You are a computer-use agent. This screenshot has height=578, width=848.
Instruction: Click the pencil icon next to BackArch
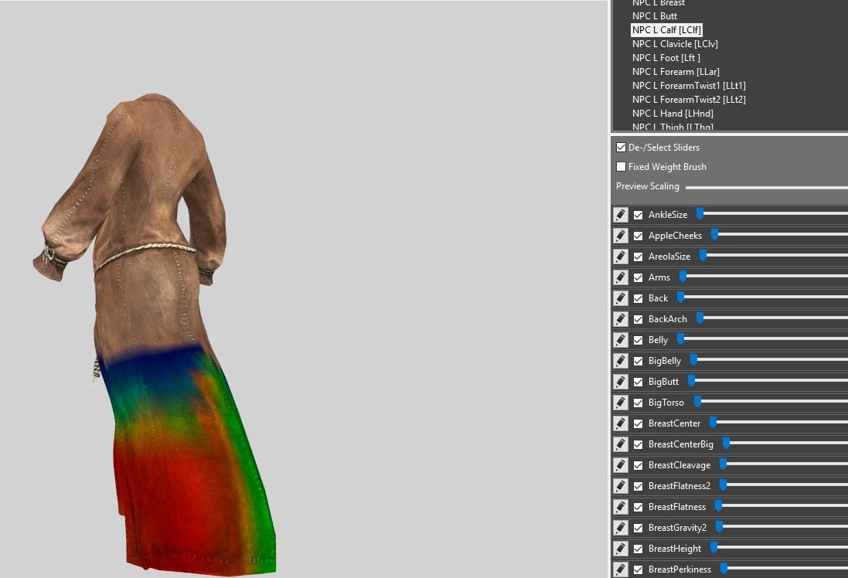(620, 319)
